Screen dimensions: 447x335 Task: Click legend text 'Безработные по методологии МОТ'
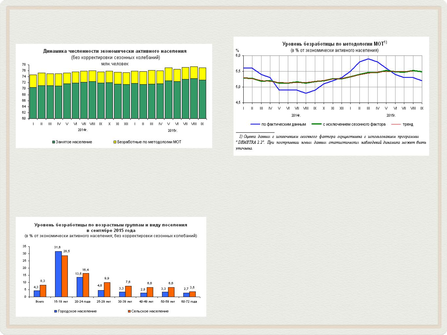[149, 142]
